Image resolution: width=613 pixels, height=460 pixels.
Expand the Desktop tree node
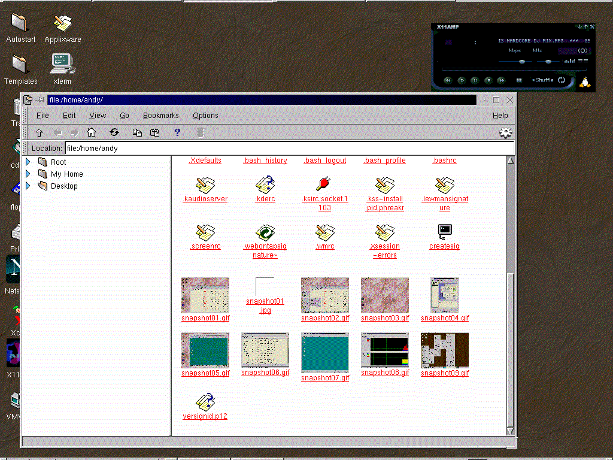tap(28, 186)
